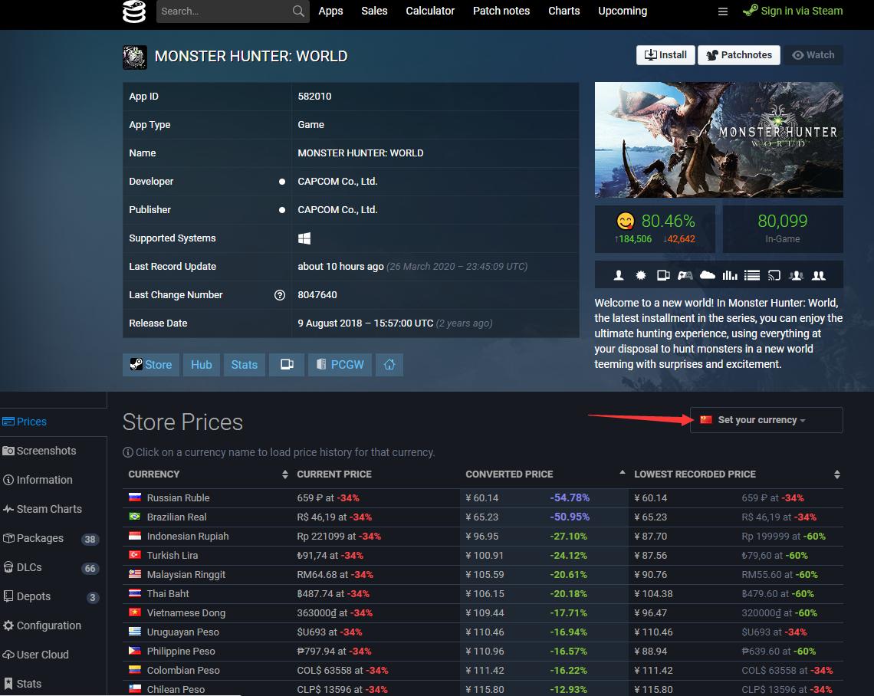Screen dimensions: 874x696
Task: Click the SteamDB logo in the top bar
Action: (134, 11)
